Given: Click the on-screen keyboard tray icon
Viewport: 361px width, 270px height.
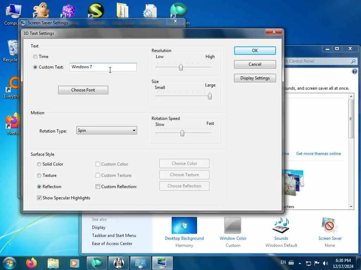Looking at the screenshot, I should [291, 262].
